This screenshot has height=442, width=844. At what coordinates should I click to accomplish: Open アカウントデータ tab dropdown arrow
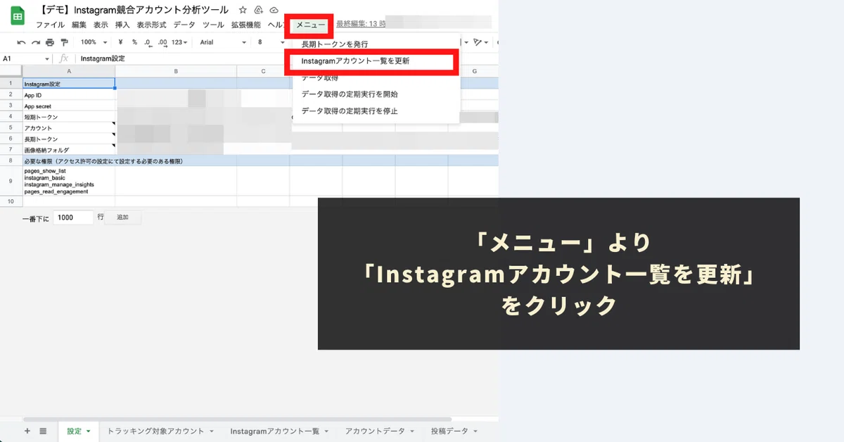tap(411, 431)
